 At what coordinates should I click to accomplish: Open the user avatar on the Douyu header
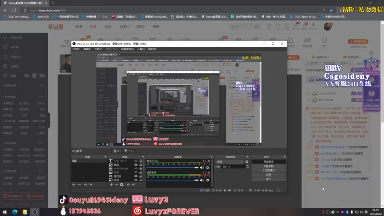click(x=327, y=26)
